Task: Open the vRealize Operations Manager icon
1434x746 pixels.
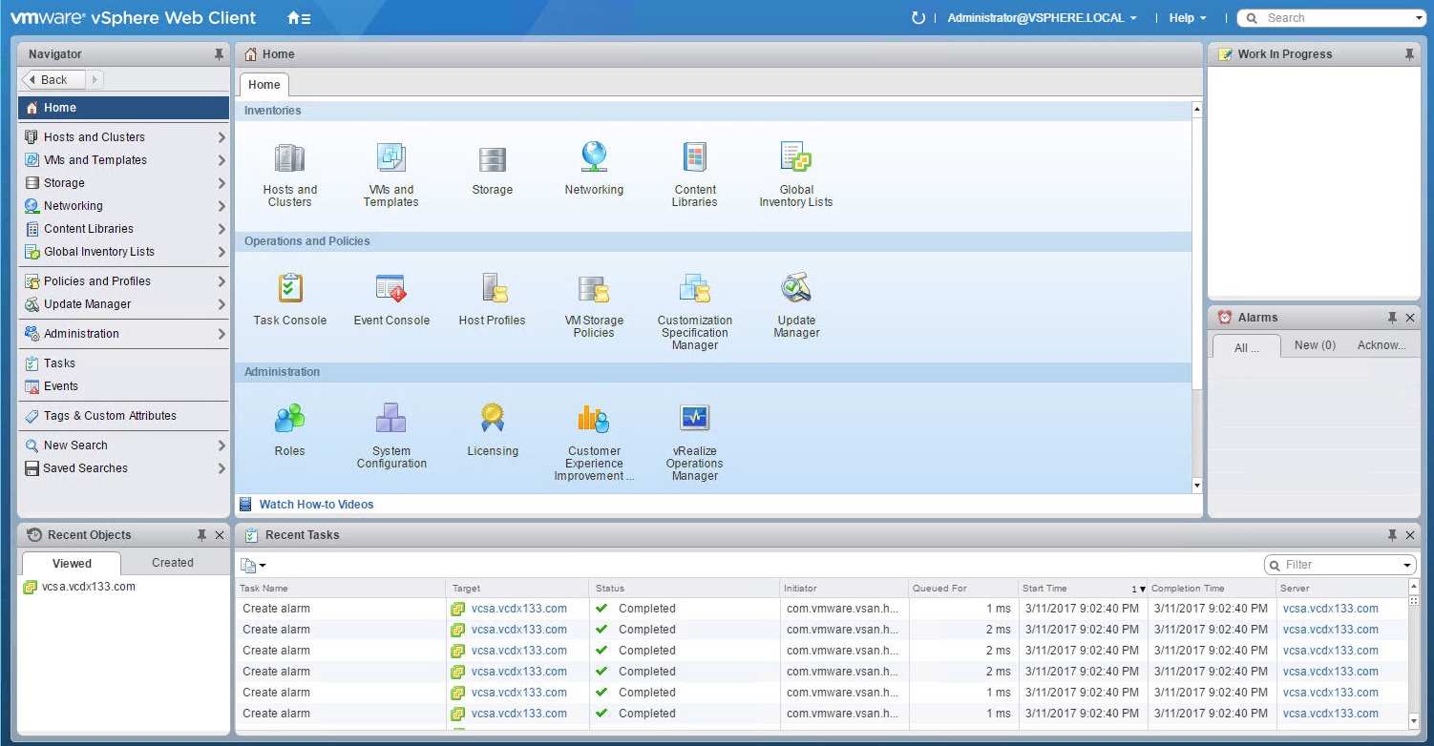Action: tap(694, 419)
